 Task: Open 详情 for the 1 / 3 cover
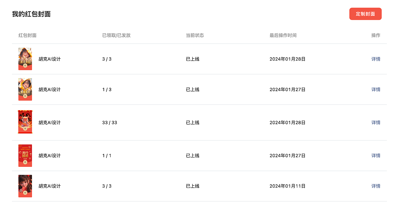tap(376, 89)
